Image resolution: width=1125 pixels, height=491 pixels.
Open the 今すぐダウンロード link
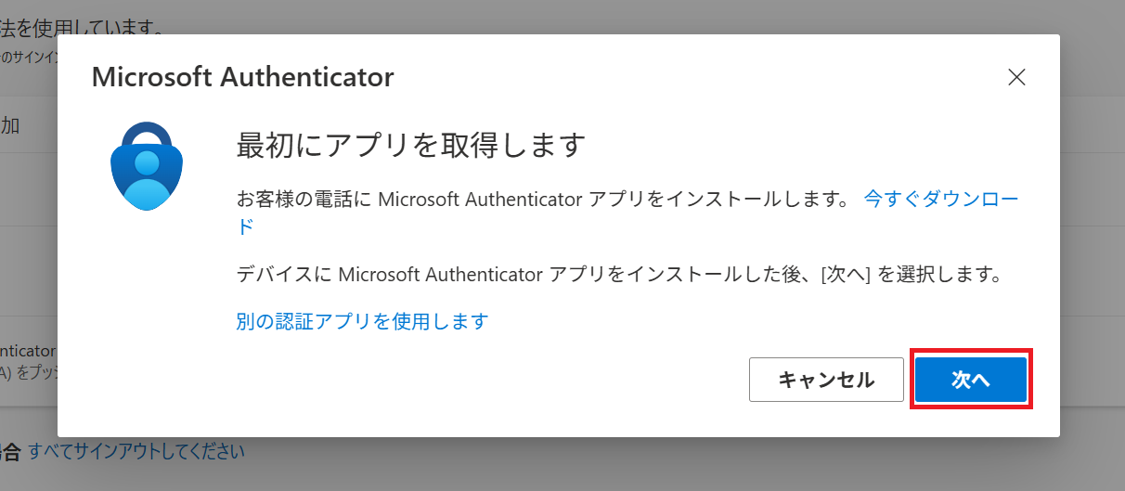[x=941, y=198]
